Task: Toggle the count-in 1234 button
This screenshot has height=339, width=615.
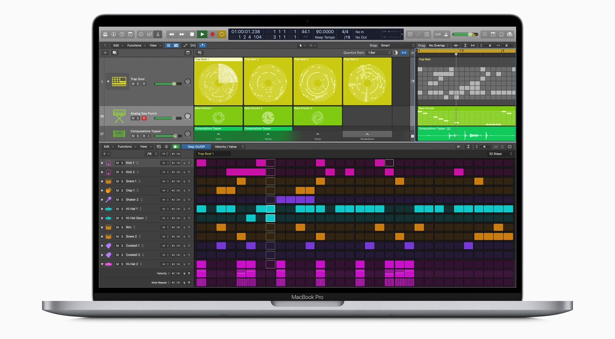Action: [438, 34]
